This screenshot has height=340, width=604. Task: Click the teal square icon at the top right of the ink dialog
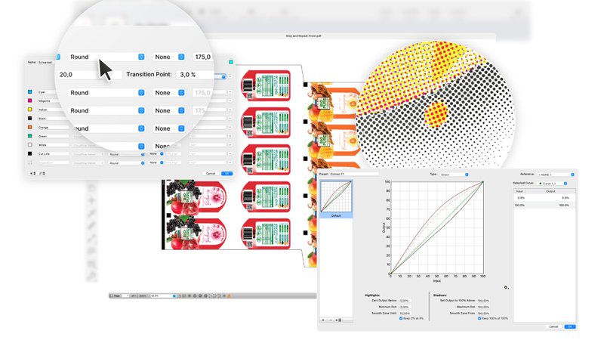[x=231, y=62]
